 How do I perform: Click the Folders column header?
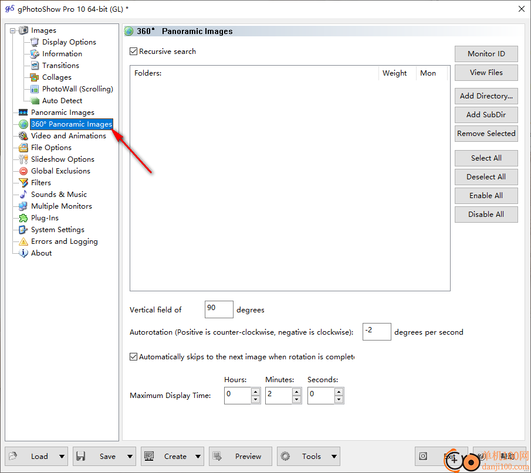point(254,73)
